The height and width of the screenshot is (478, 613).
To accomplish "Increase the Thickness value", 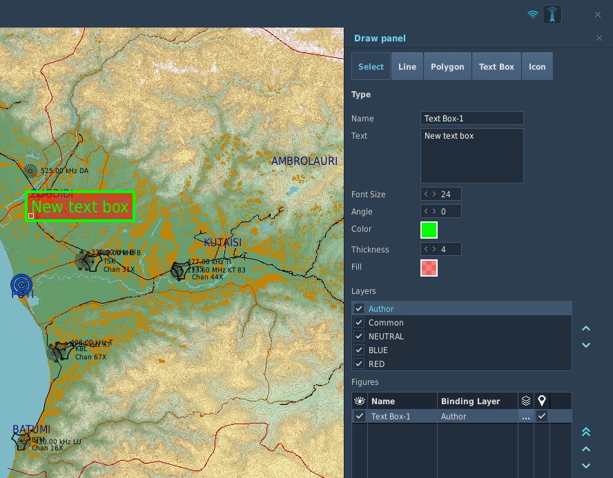I will 434,249.
